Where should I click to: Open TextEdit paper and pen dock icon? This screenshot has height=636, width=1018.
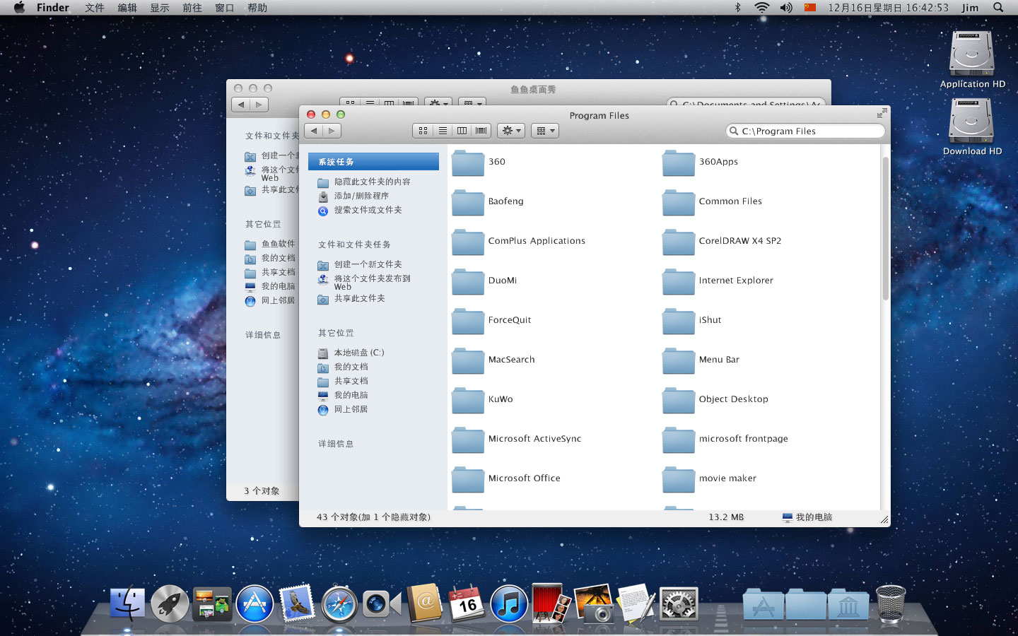coord(636,603)
